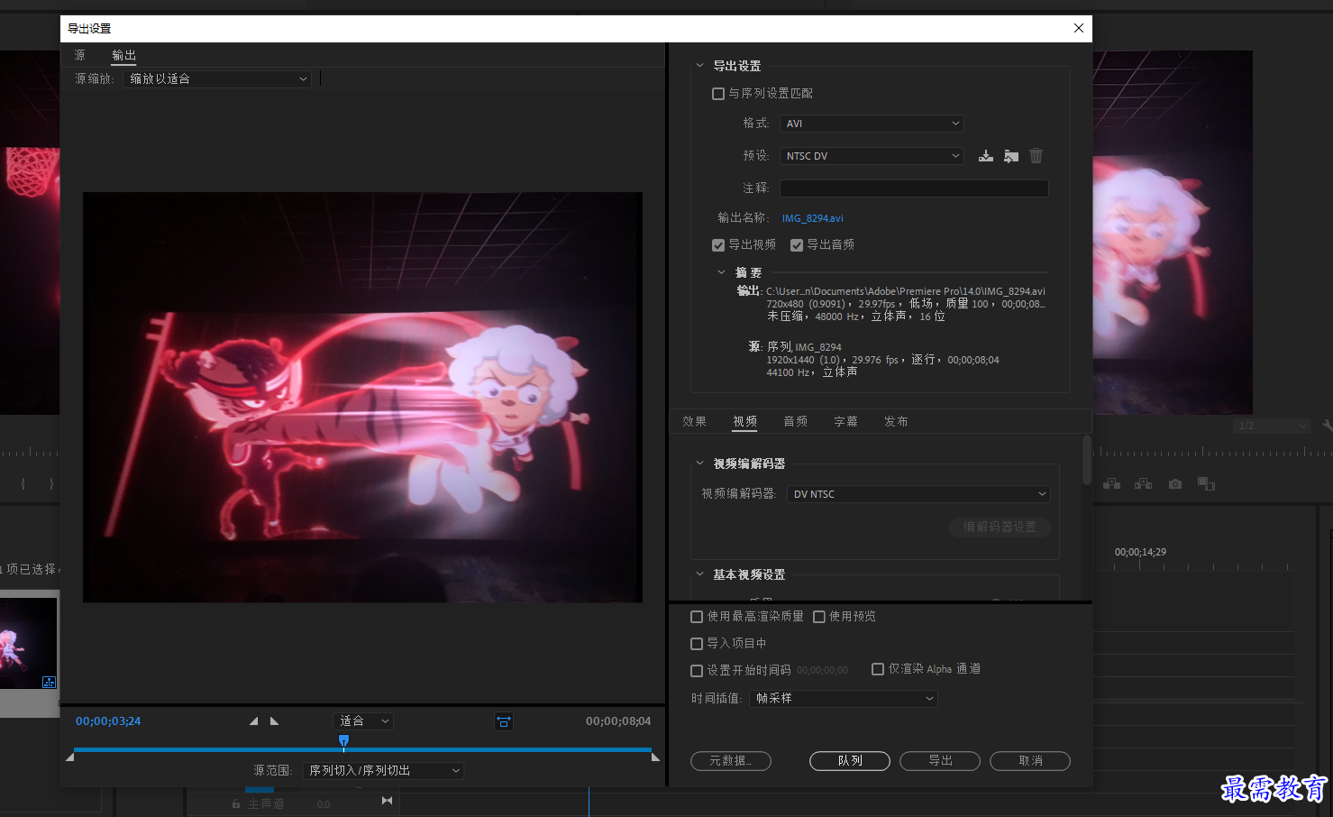
Task: Click the Lift icon in the program monitor
Action: [x=1112, y=484]
